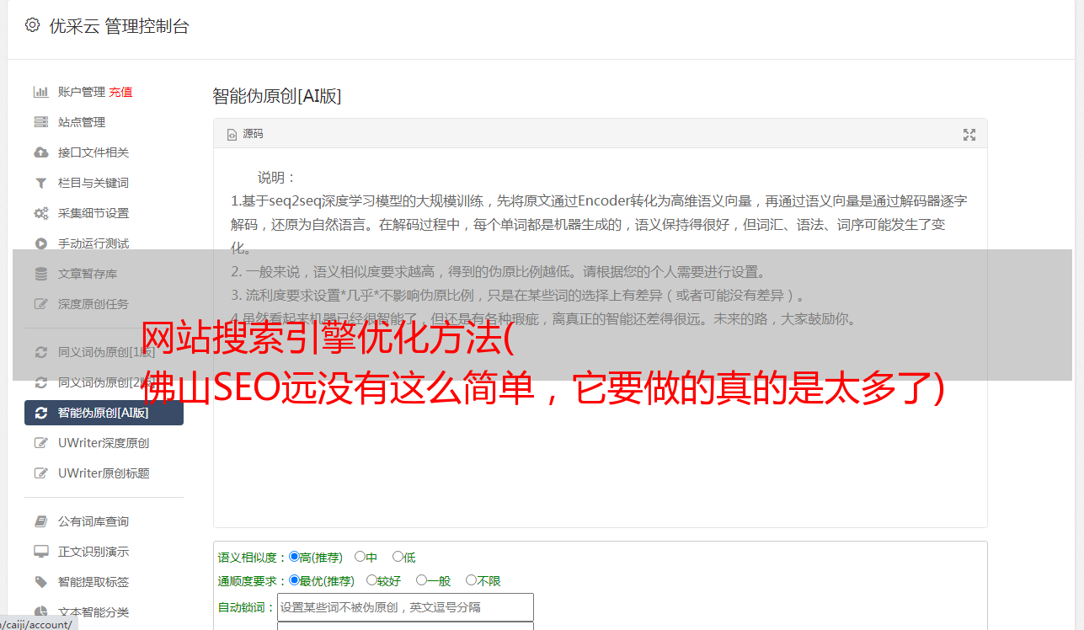Click the 自动锁词 input field
This screenshot has width=1084, height=630.
pos(405,606)
